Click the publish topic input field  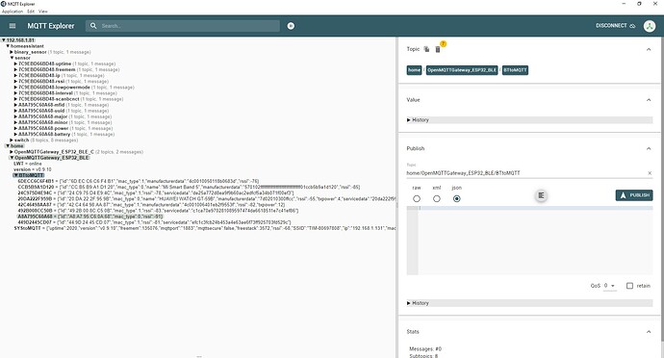pyautogui.click(x=526, y=173)
